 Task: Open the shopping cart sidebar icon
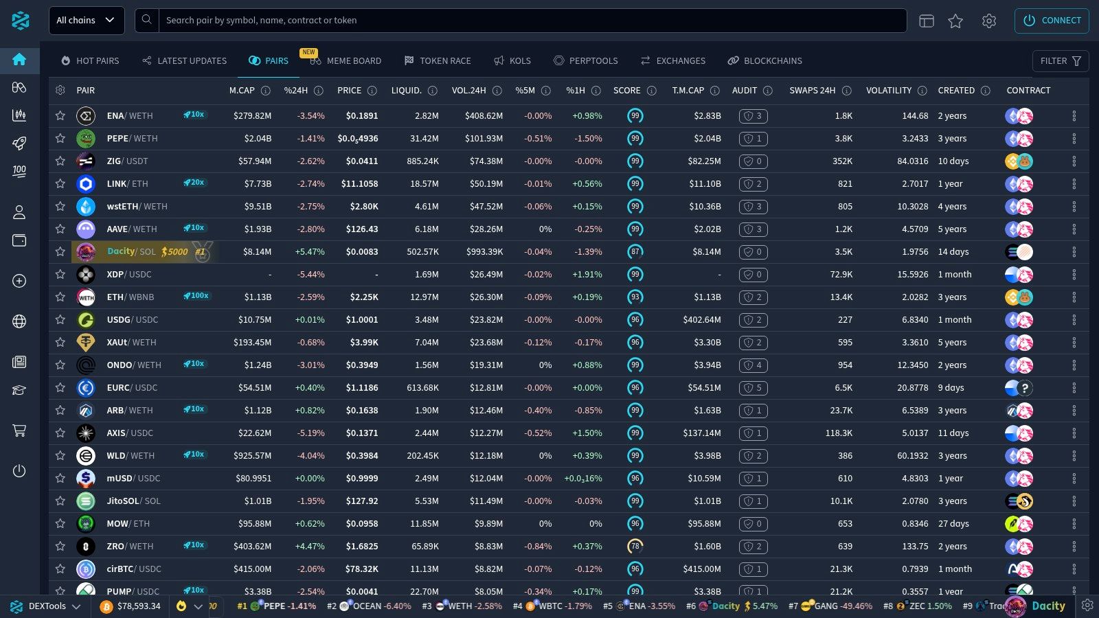coord(19,431)
